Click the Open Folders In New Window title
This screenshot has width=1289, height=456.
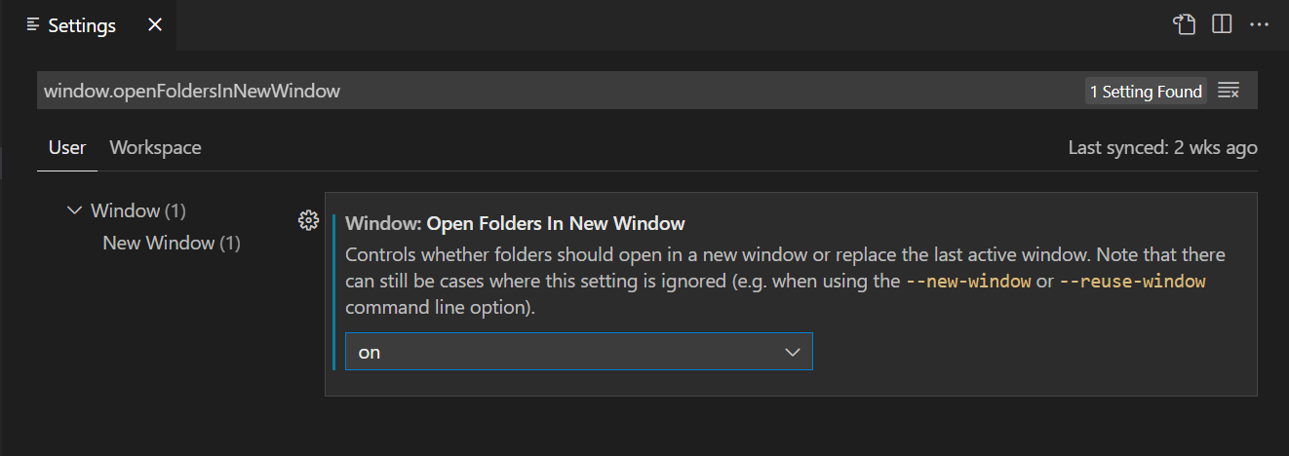pyautogui.click(x=556, y=224)
